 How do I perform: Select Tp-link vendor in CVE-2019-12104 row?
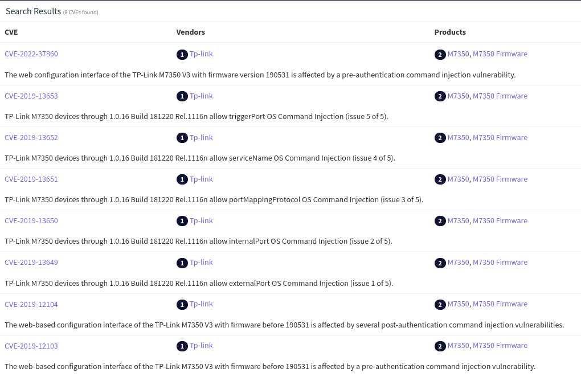tap(201, 304)
